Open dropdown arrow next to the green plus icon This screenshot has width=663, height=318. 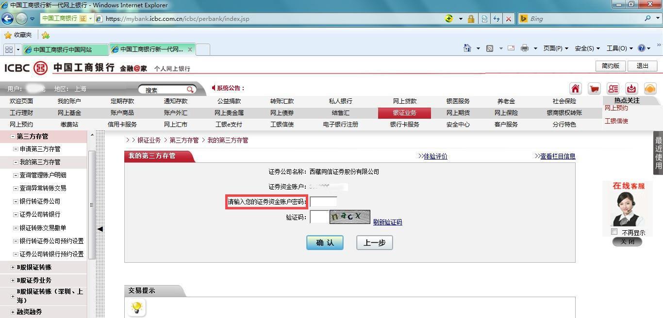[461, 19]
